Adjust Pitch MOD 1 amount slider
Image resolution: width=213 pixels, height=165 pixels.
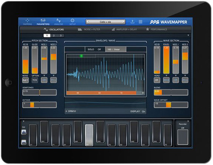pyautogui.click(x=44, y=60)
